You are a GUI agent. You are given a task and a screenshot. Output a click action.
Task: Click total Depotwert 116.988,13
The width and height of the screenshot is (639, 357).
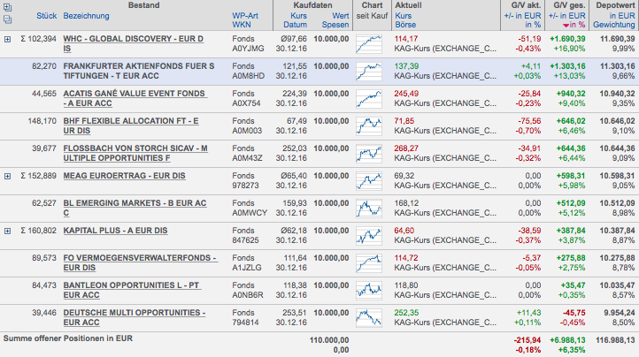click(x=615, y=340)
